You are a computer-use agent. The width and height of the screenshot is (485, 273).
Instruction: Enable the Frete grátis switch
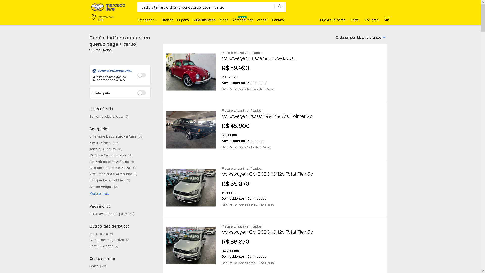click(x=142, y=93)
